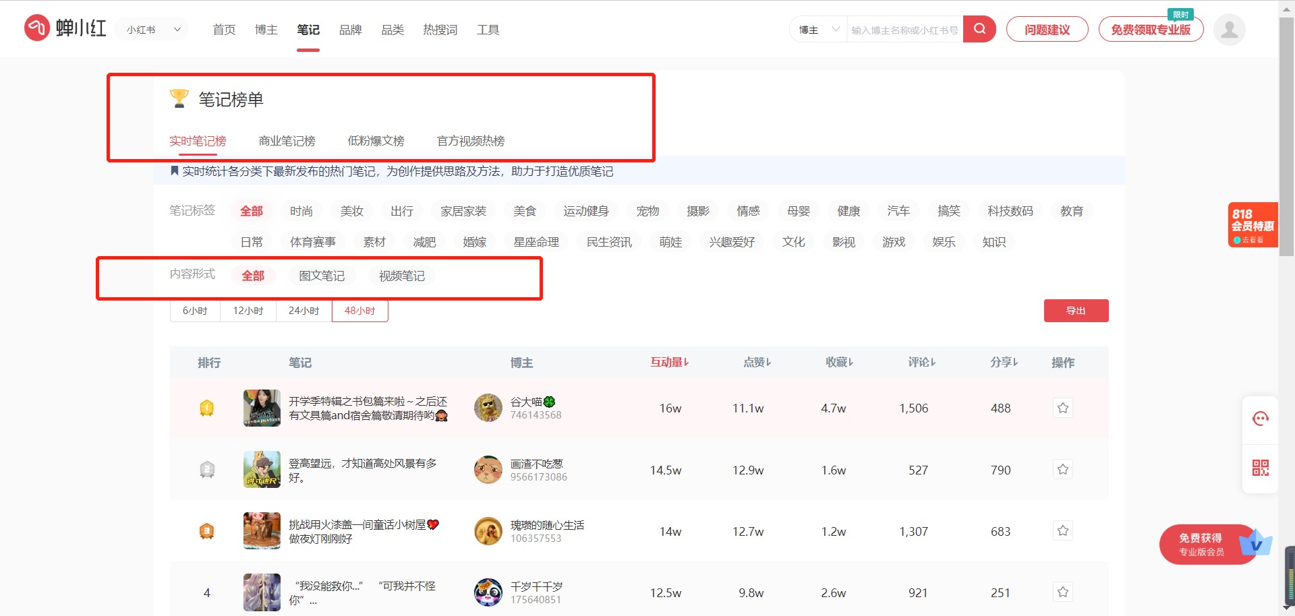Open 热搜词 in top navigation
The height and width of the screenshot is (616, 1295).
440,30
